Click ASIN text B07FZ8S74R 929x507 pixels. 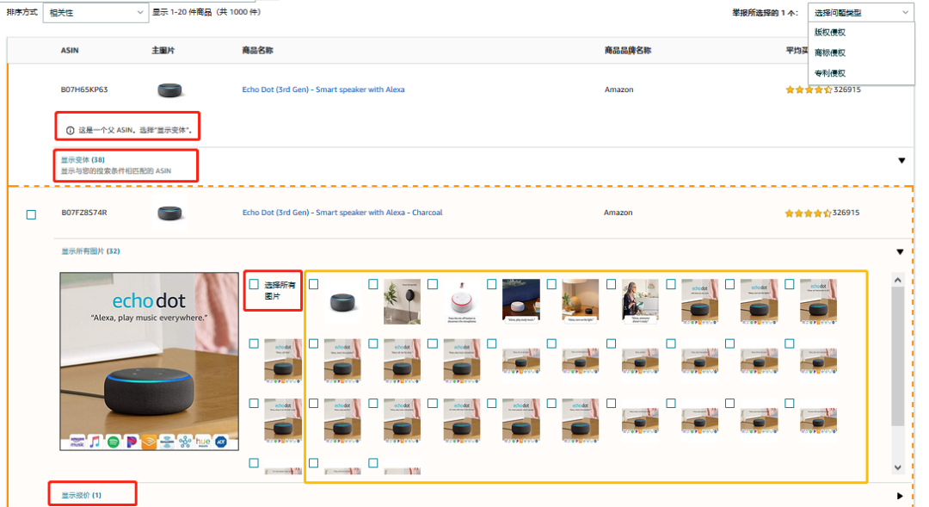(84, 213)
